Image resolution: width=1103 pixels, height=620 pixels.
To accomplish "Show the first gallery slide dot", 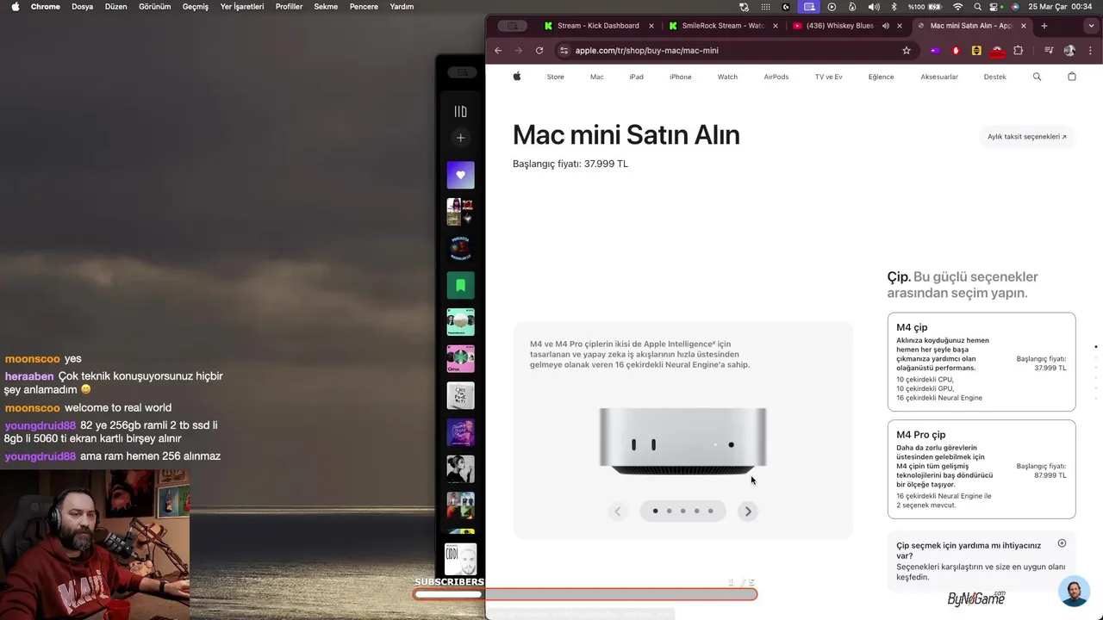I will [x=655, y=512].
